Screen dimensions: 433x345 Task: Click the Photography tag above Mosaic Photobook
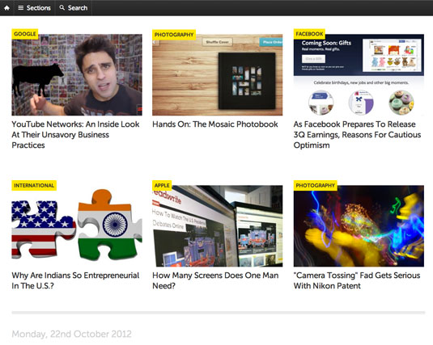pyautogui.click(x=174, y=35)
